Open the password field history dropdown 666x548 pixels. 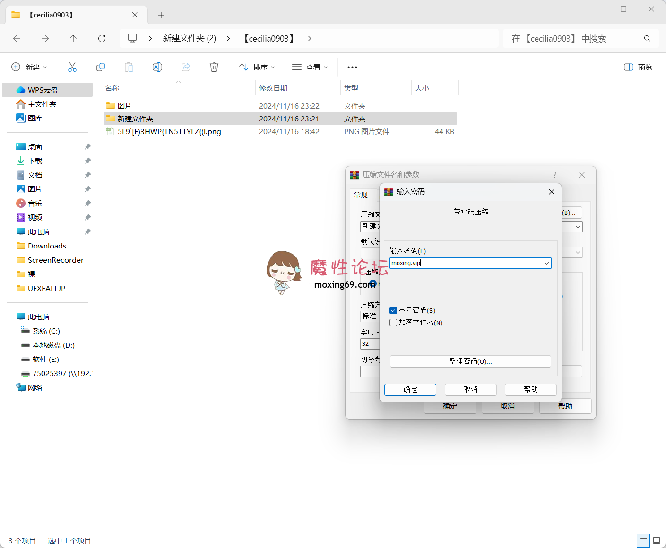tap(547, 263)
